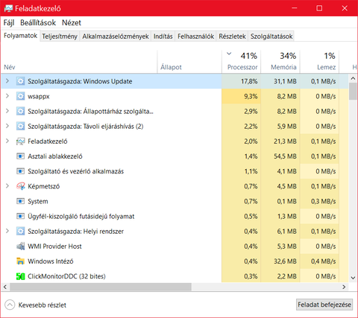Expand the Helyi rendszer service host row
358x318 pixels.
point(7,231)
